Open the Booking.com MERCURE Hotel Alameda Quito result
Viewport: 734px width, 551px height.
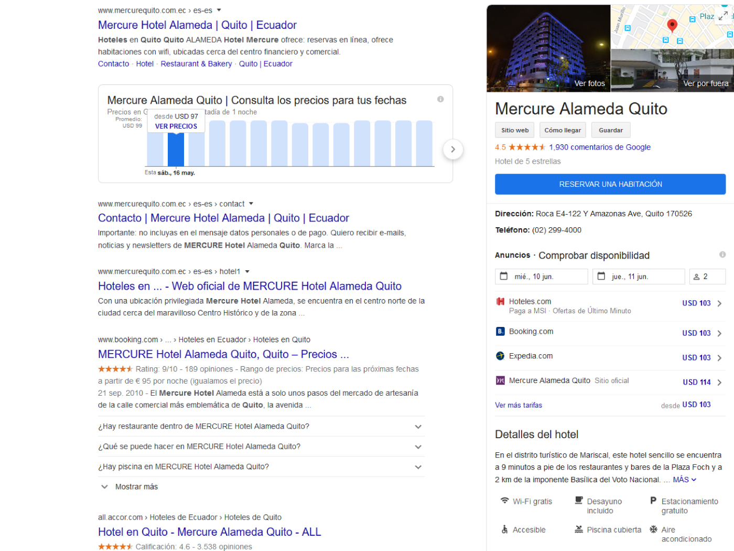tap(223, 355)
